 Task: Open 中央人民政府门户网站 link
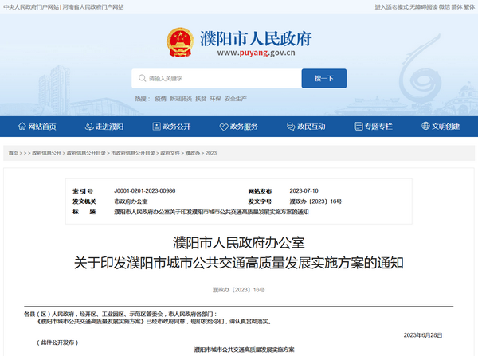coord(29,6)
